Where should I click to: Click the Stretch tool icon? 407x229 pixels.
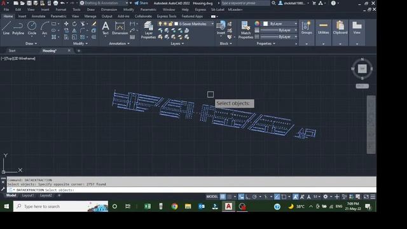coord(66,37)
